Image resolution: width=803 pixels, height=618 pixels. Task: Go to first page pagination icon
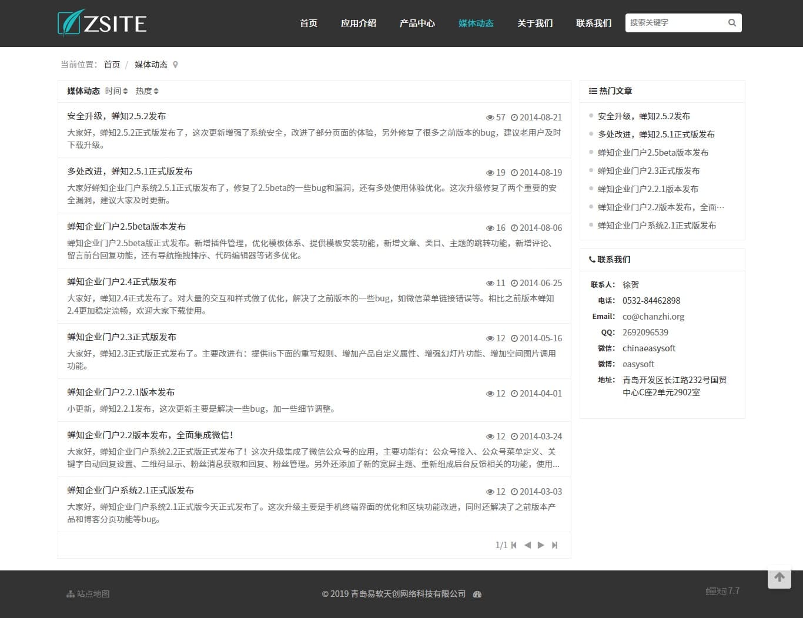click(x=514, y=545)
